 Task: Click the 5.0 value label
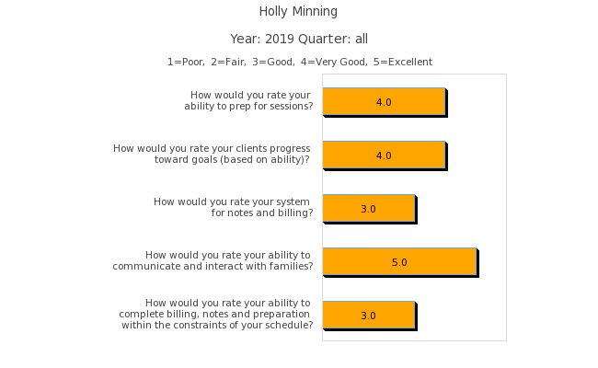(399, 262)
